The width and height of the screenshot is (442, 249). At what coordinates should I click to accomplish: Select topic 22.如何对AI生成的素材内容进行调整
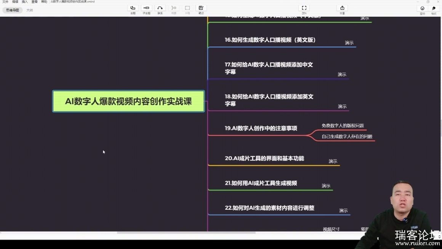269,208
